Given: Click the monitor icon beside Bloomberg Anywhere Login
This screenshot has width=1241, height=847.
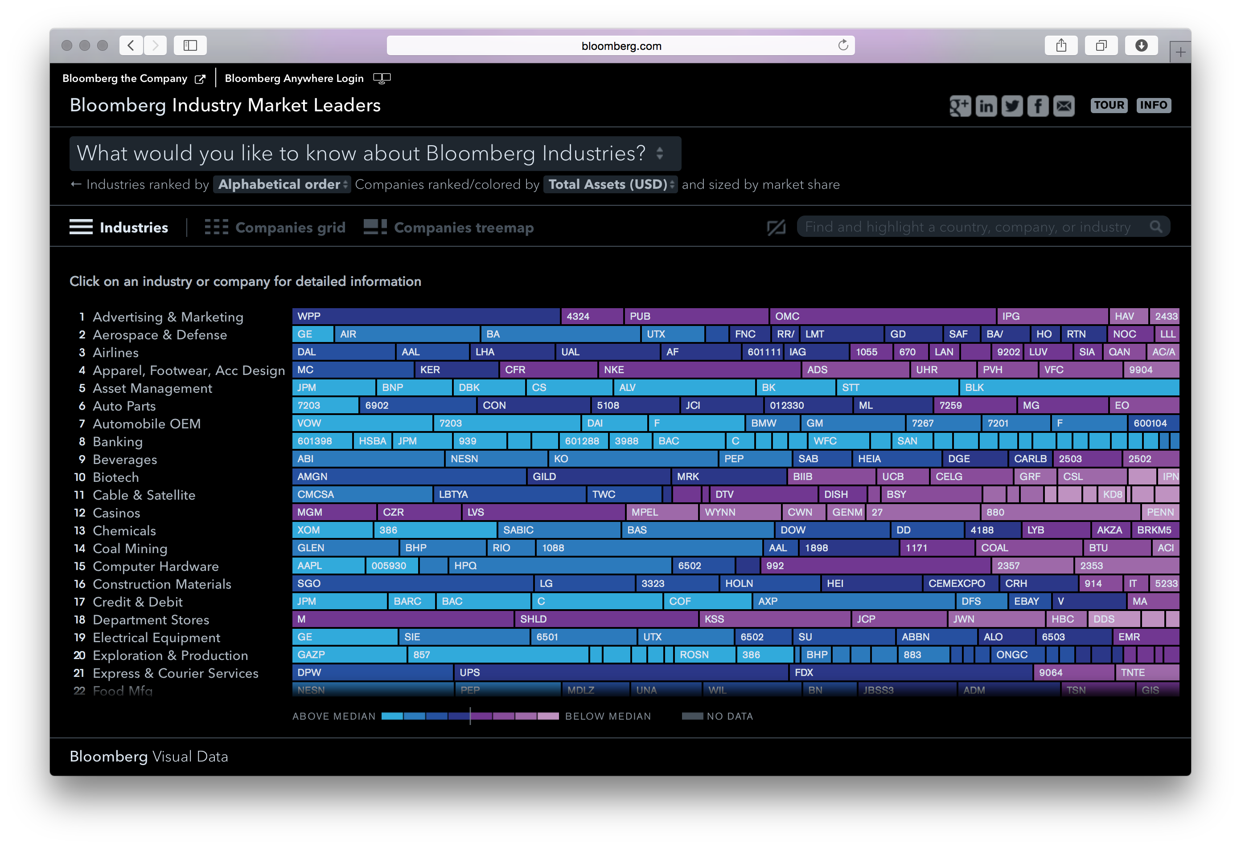Looking at the screenshot, I should coord(382,78).
